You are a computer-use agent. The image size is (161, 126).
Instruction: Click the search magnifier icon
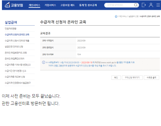point(136,5)
